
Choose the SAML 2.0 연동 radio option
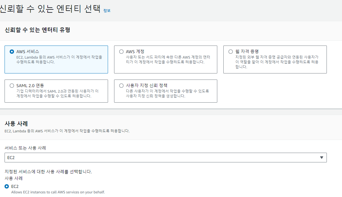[12, 86]
